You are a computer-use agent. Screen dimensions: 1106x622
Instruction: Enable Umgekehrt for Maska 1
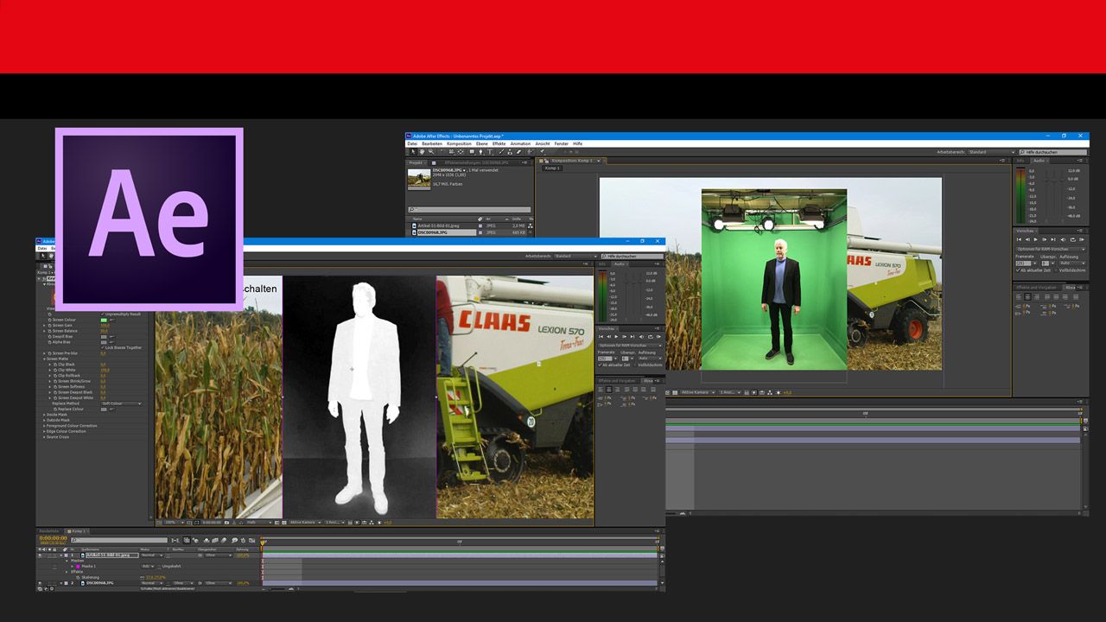[156, 568]
